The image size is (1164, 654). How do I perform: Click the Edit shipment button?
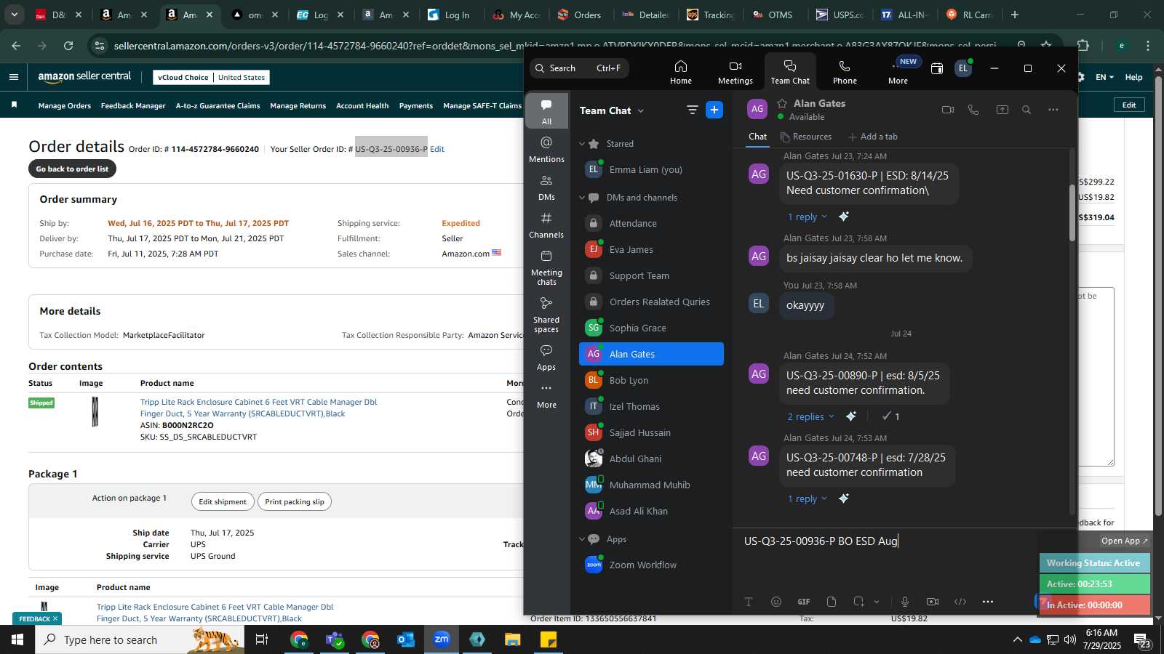[x=223, y=501]
